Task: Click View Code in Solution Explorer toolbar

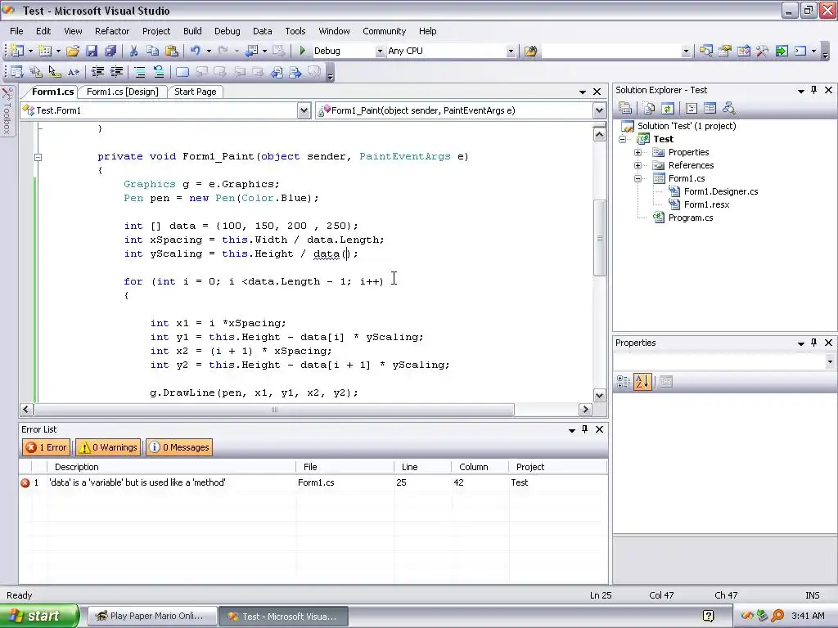Action: pyautogui.click(x=691, y=109)
